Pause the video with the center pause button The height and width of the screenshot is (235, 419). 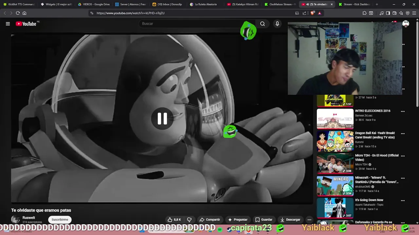click(162, 118)
